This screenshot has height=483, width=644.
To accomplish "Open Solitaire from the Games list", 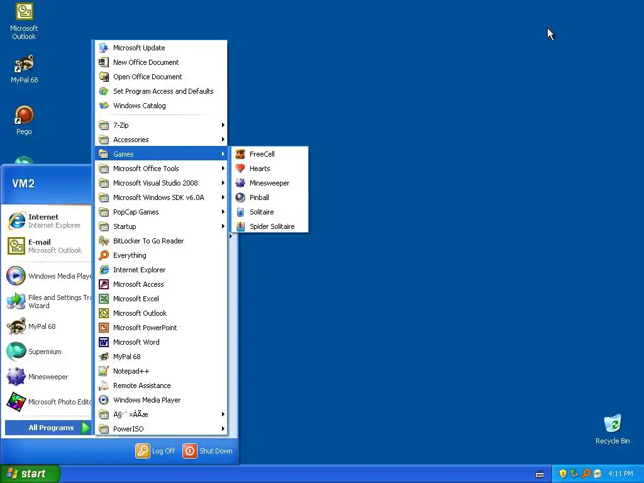I will point(270,212).
